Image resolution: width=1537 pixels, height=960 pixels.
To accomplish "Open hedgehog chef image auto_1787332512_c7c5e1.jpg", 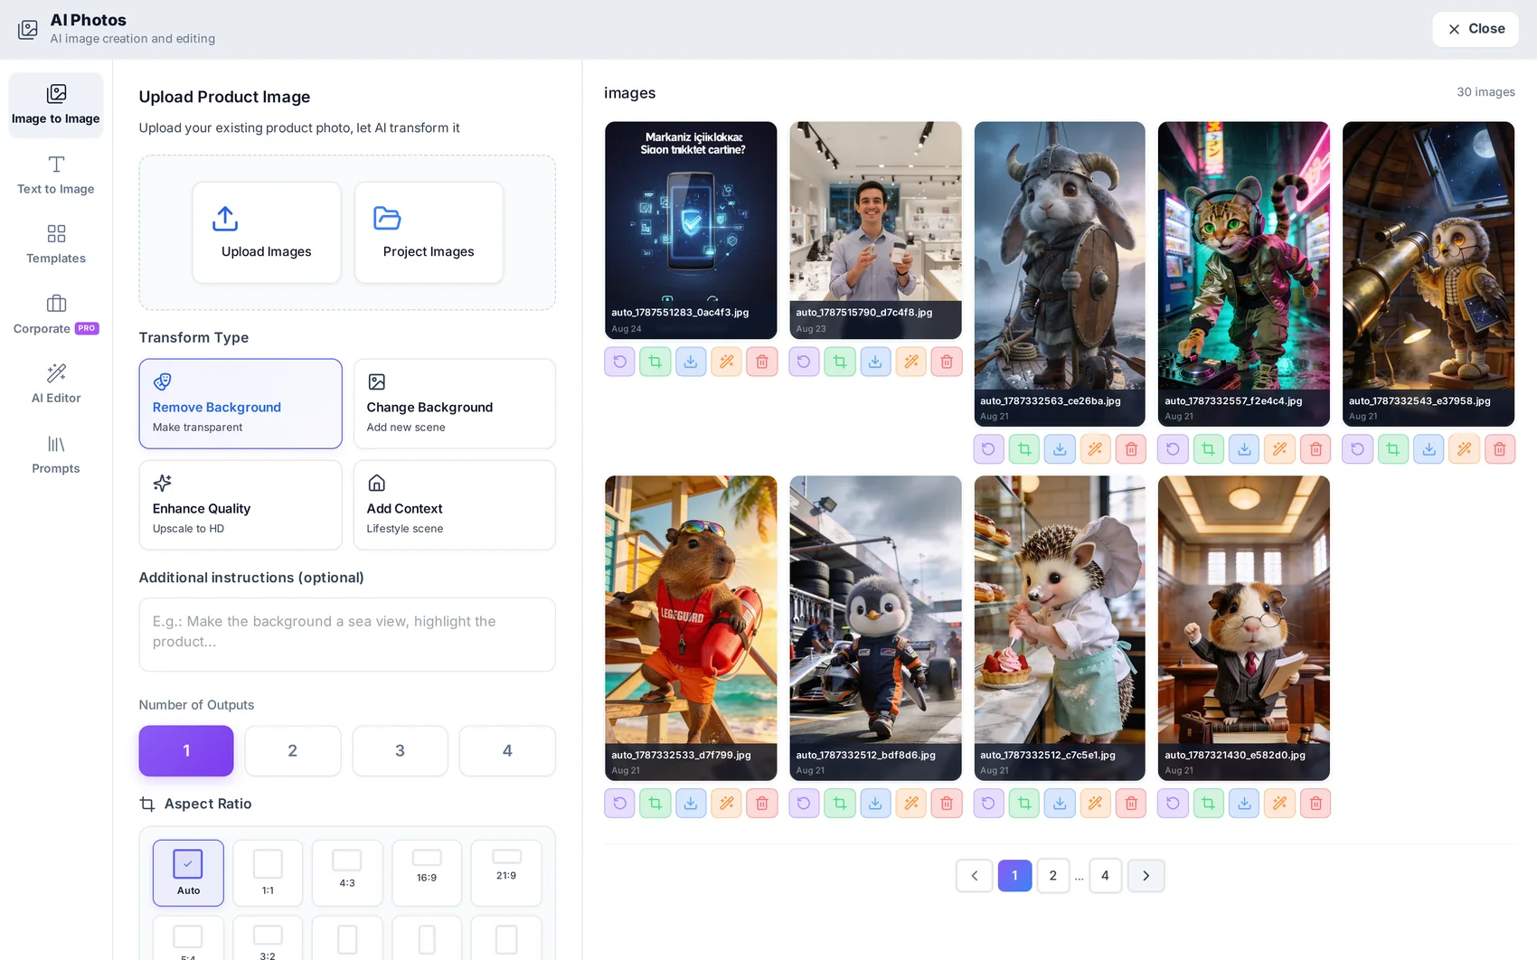I will (x=1060, y=628).
